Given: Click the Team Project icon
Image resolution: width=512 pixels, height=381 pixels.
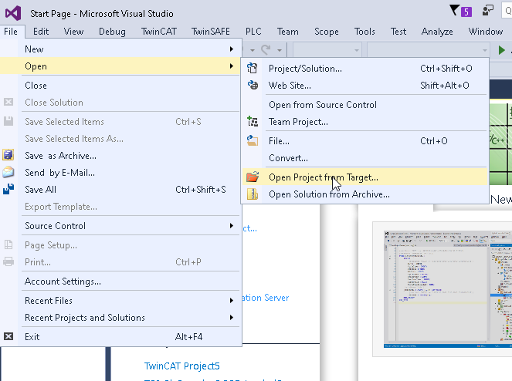Looking at the screenshot, I should point(253,121).
